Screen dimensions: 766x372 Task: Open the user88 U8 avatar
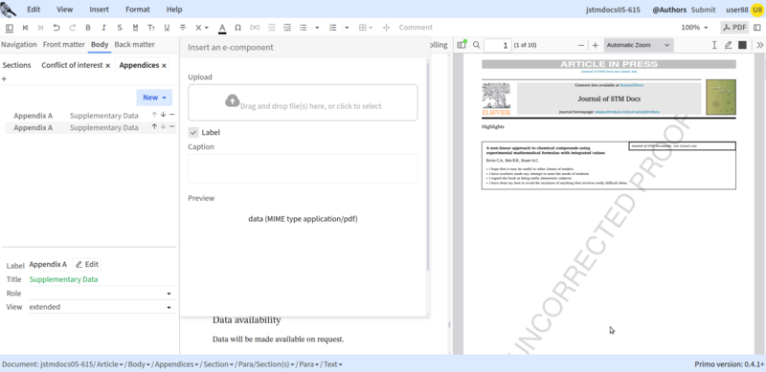[x=757, y=10]
